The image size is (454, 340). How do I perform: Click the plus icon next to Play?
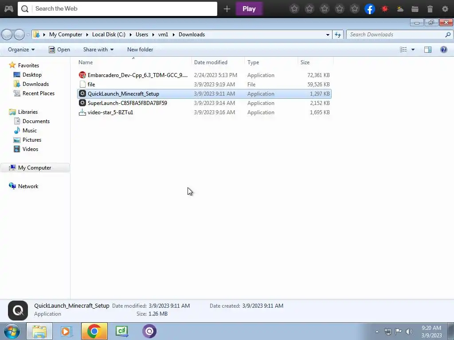[227, 9]
